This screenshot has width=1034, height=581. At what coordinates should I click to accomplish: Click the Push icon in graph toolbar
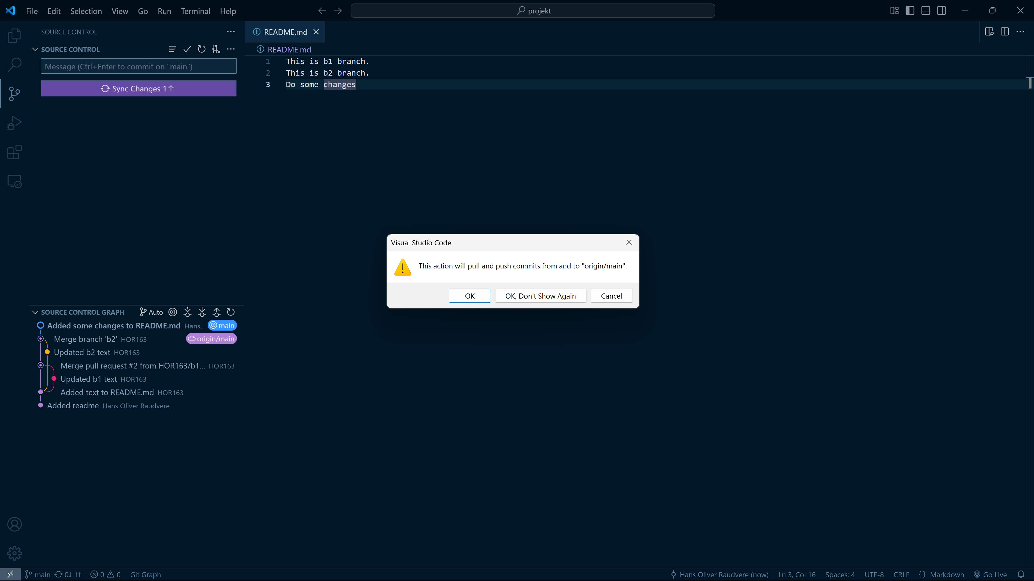point(216,312)
